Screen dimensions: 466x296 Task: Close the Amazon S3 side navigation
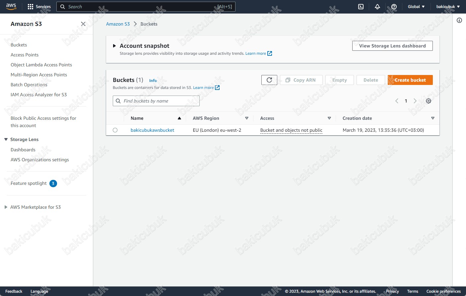click(x=83, y=24)
